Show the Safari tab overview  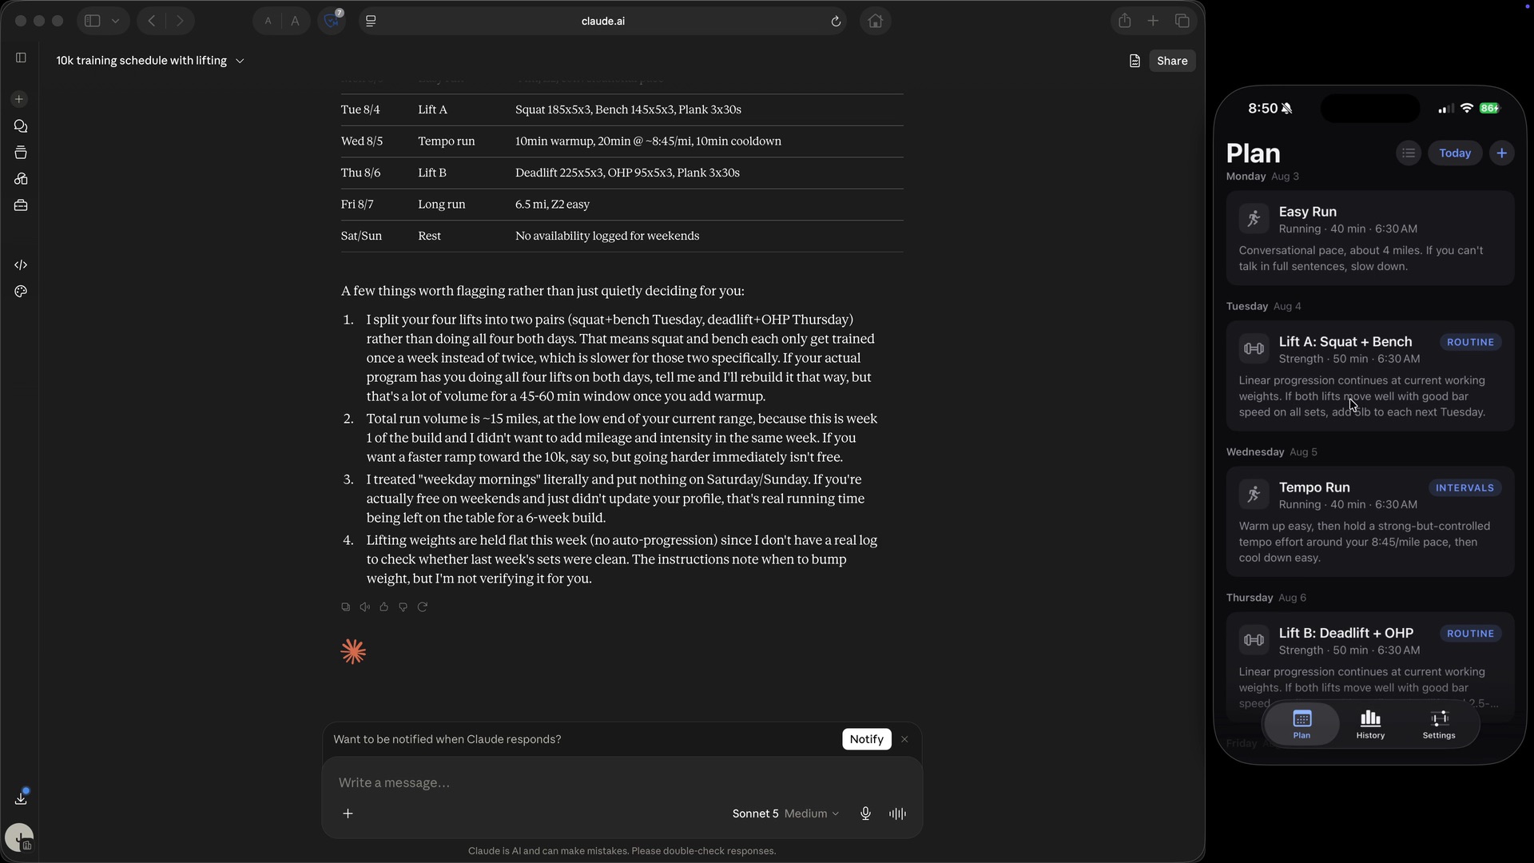1182,21
